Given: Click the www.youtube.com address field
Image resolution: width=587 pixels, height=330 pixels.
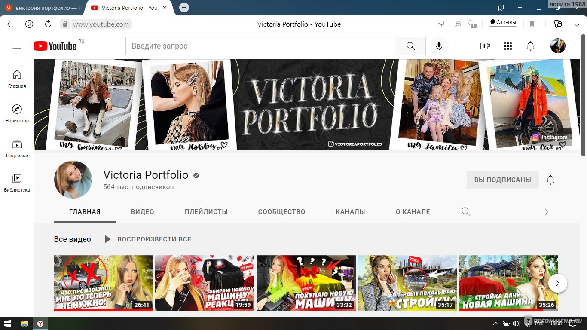Looking at the screenshot, I should click(x=101, y=24).
